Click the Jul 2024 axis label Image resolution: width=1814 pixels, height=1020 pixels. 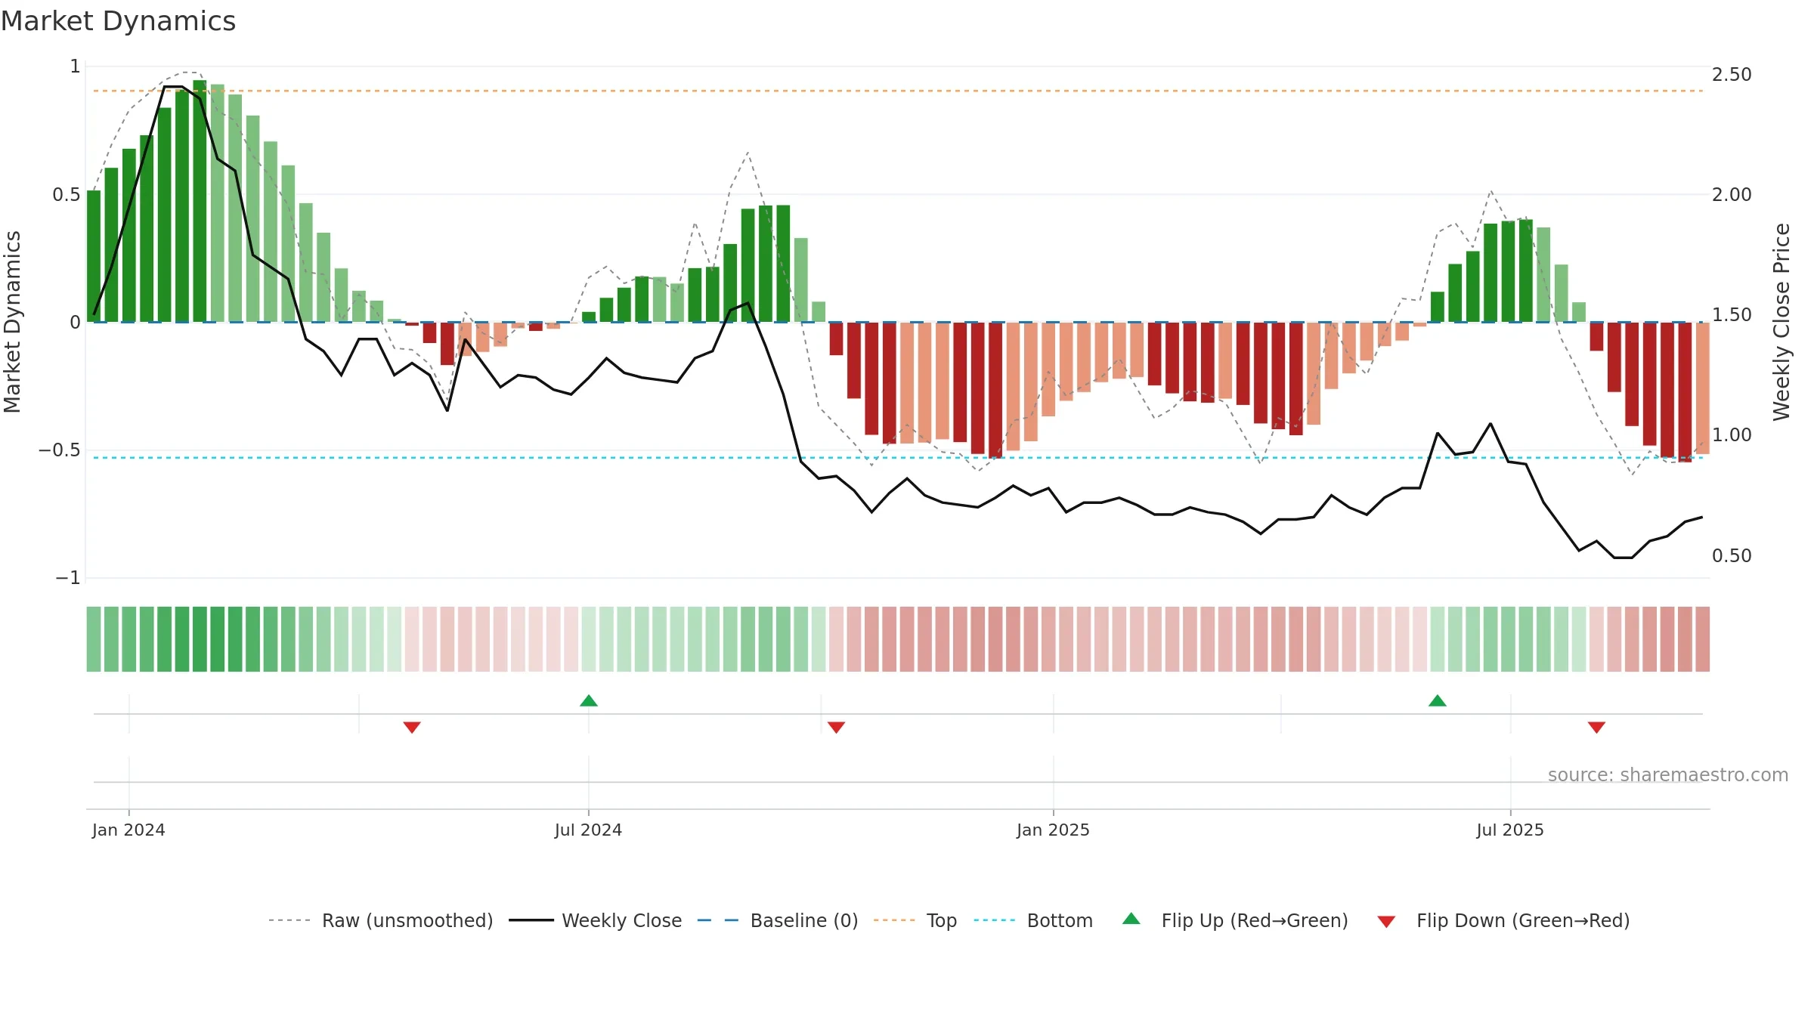click(x=588, y=830)
